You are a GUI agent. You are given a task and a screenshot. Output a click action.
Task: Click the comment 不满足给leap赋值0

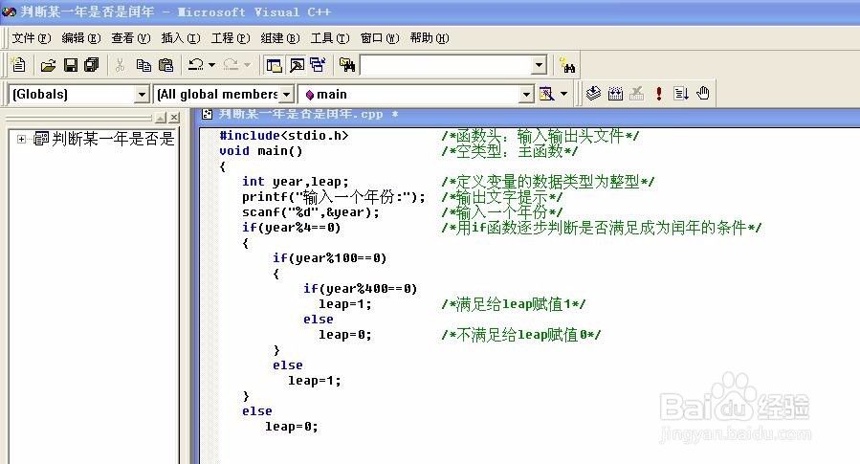[x=521, y=335]
